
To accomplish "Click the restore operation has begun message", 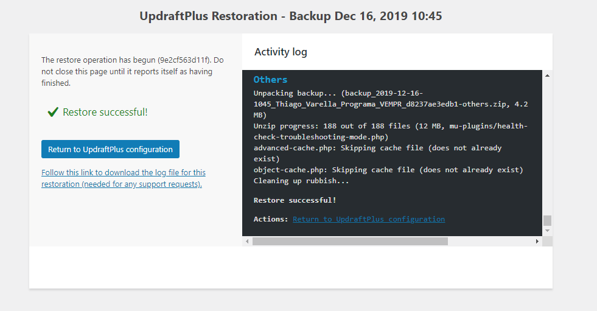I will tap(132, 71).
